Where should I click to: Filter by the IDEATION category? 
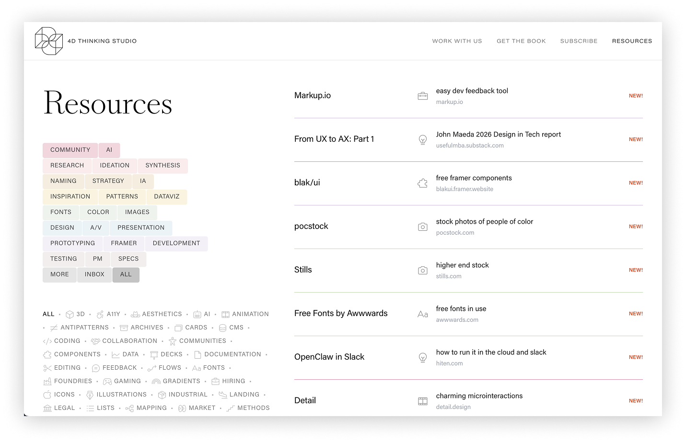coord(115,166)
